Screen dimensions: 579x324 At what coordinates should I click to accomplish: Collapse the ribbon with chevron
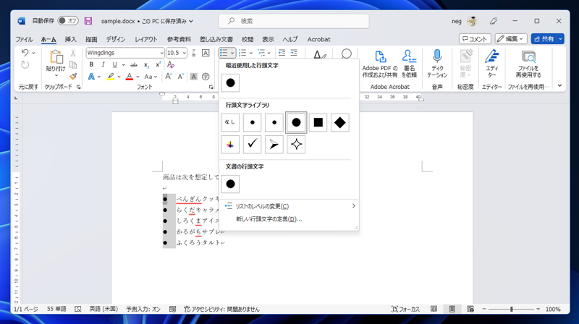tap(559, 85)
